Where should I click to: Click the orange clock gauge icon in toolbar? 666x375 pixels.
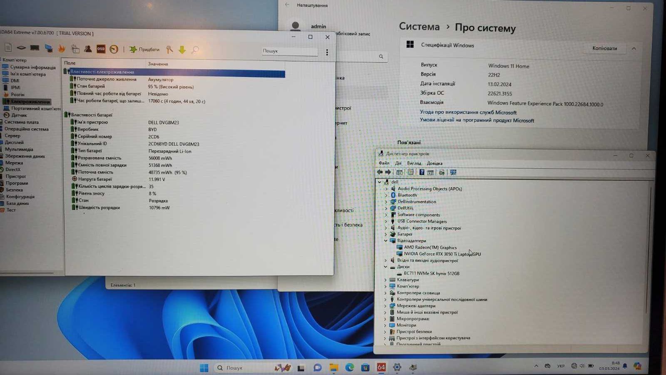click(x=114, y=49)
